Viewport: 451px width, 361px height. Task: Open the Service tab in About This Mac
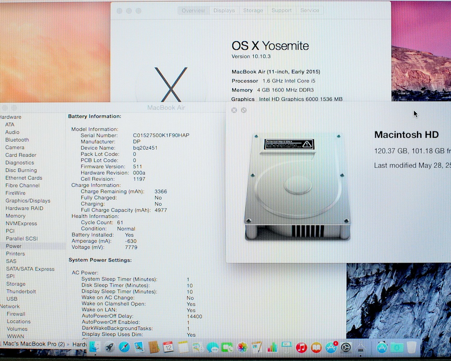pyautogui.click(x=310, y=11)
